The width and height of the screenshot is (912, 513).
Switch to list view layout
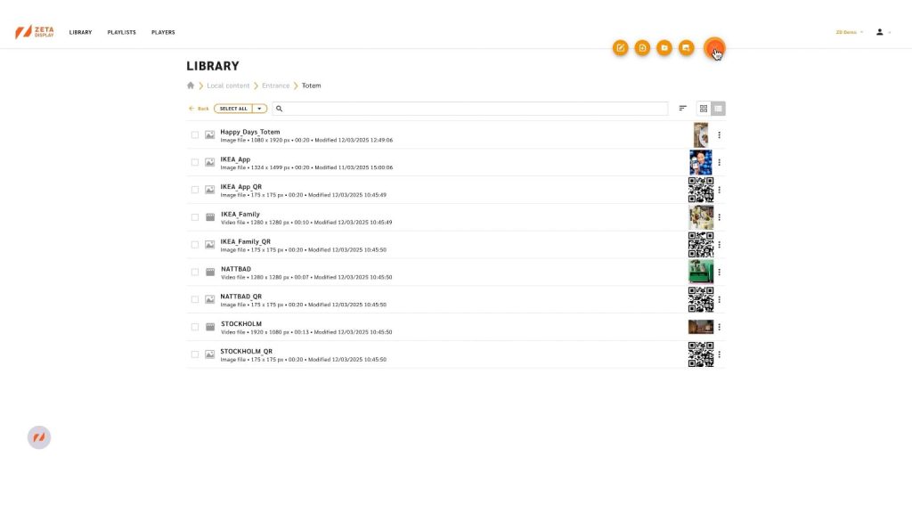pos(718,109)
